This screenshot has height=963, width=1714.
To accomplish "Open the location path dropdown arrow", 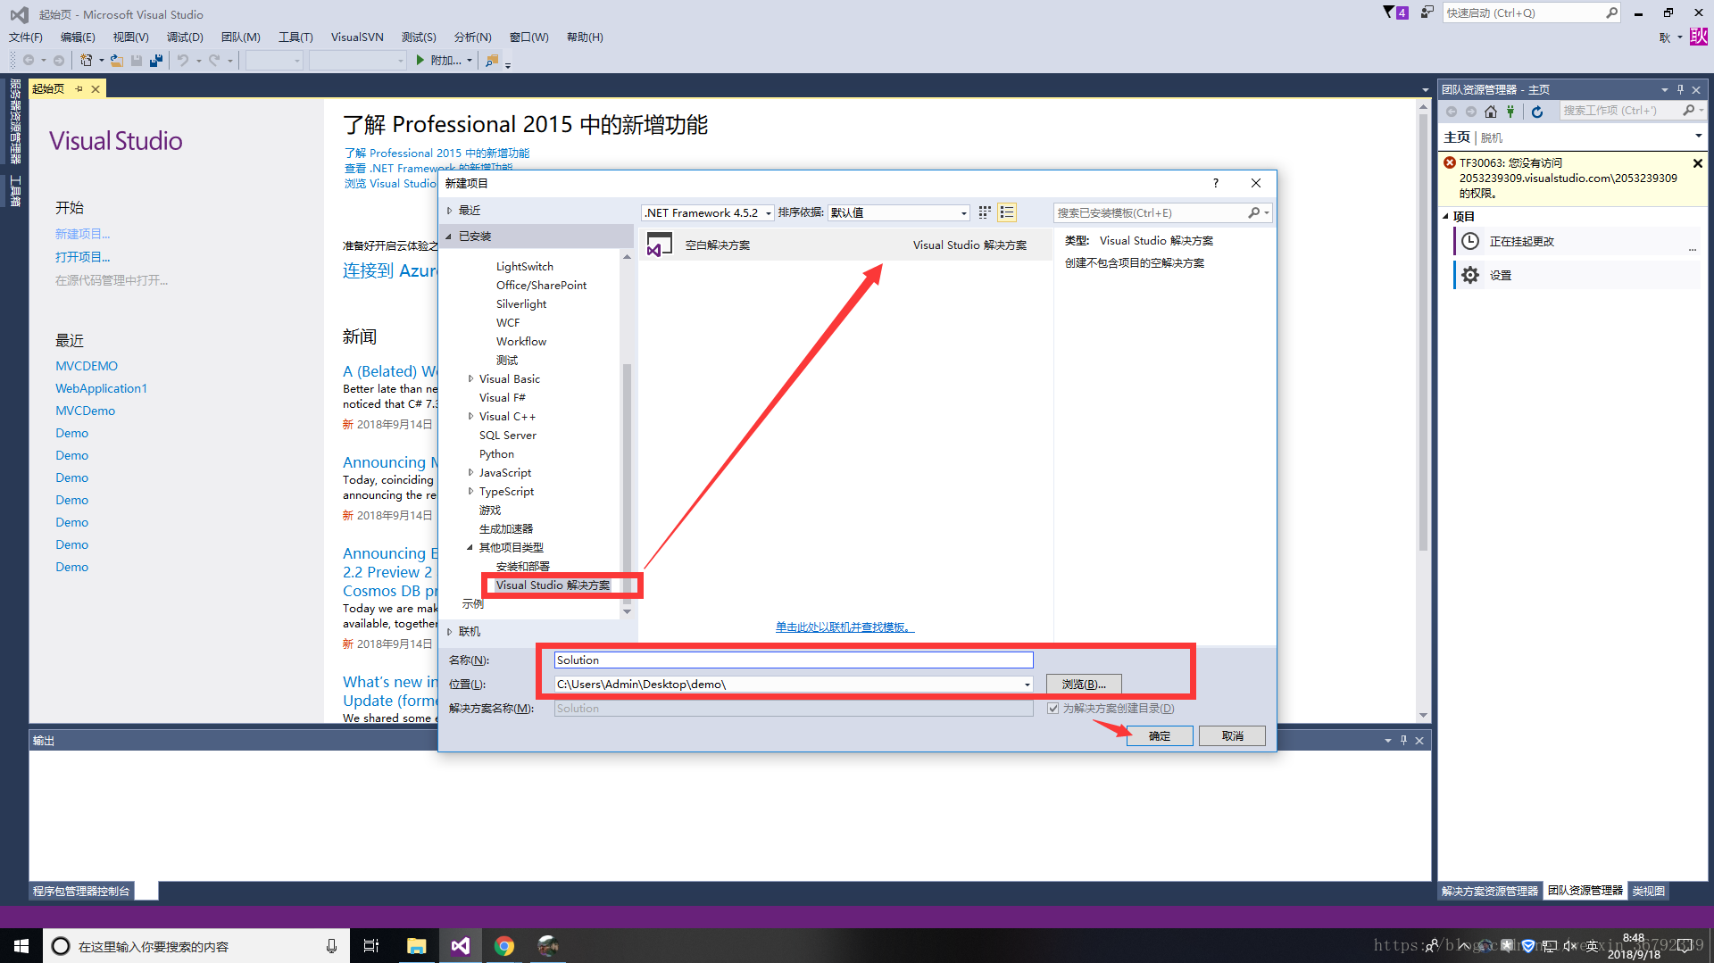I will (x=1028, y=685).
